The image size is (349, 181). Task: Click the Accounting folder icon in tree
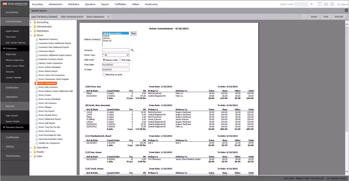pos(35,22)
